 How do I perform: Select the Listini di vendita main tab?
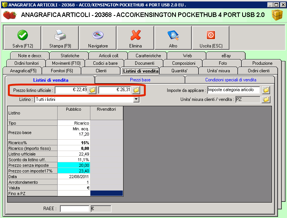click(140, 71)
